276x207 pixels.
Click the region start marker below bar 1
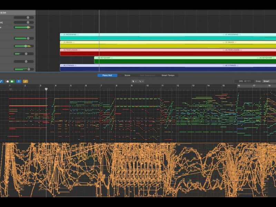tap(11, 89)
